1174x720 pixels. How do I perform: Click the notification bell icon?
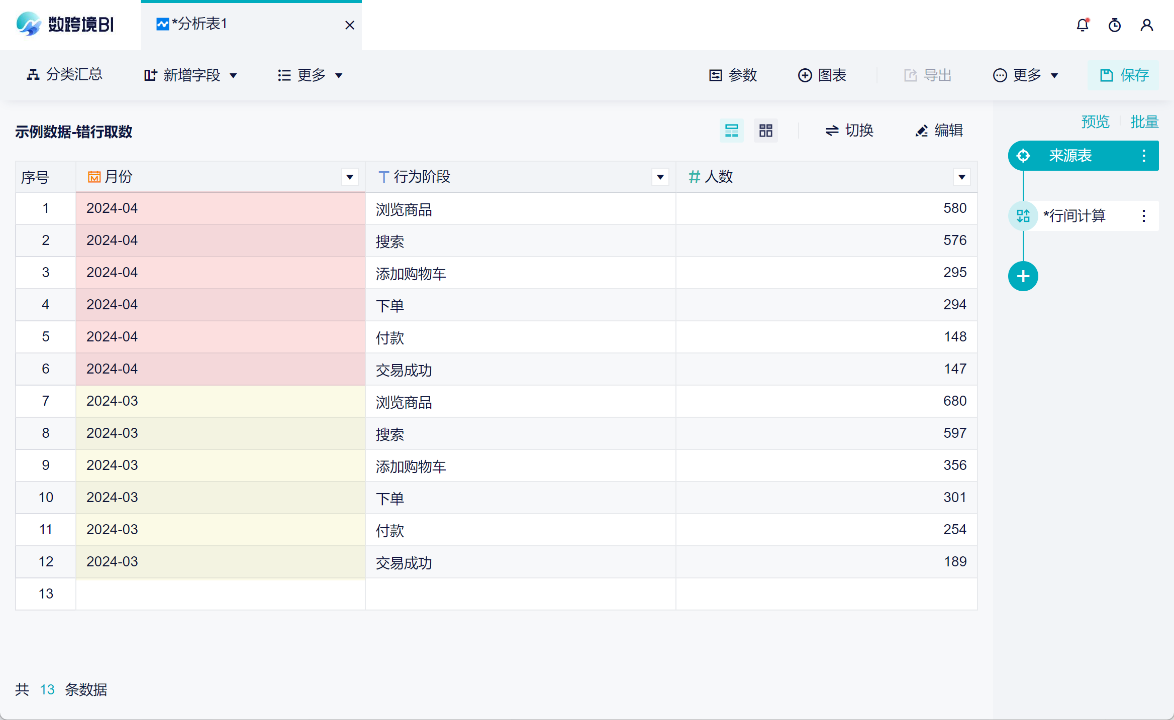click(1083, 25)
